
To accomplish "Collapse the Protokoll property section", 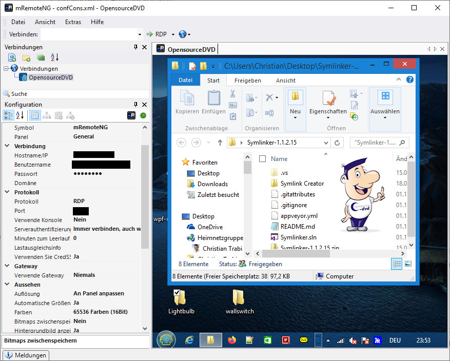I will tap(7, 192).
